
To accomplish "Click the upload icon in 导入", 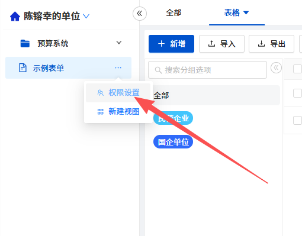I will click(211, 44).
